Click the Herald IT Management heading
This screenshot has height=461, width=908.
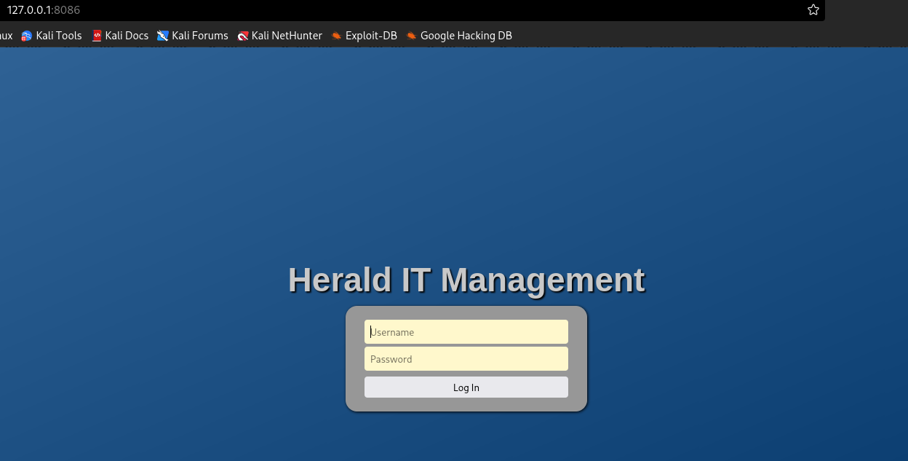466,280
